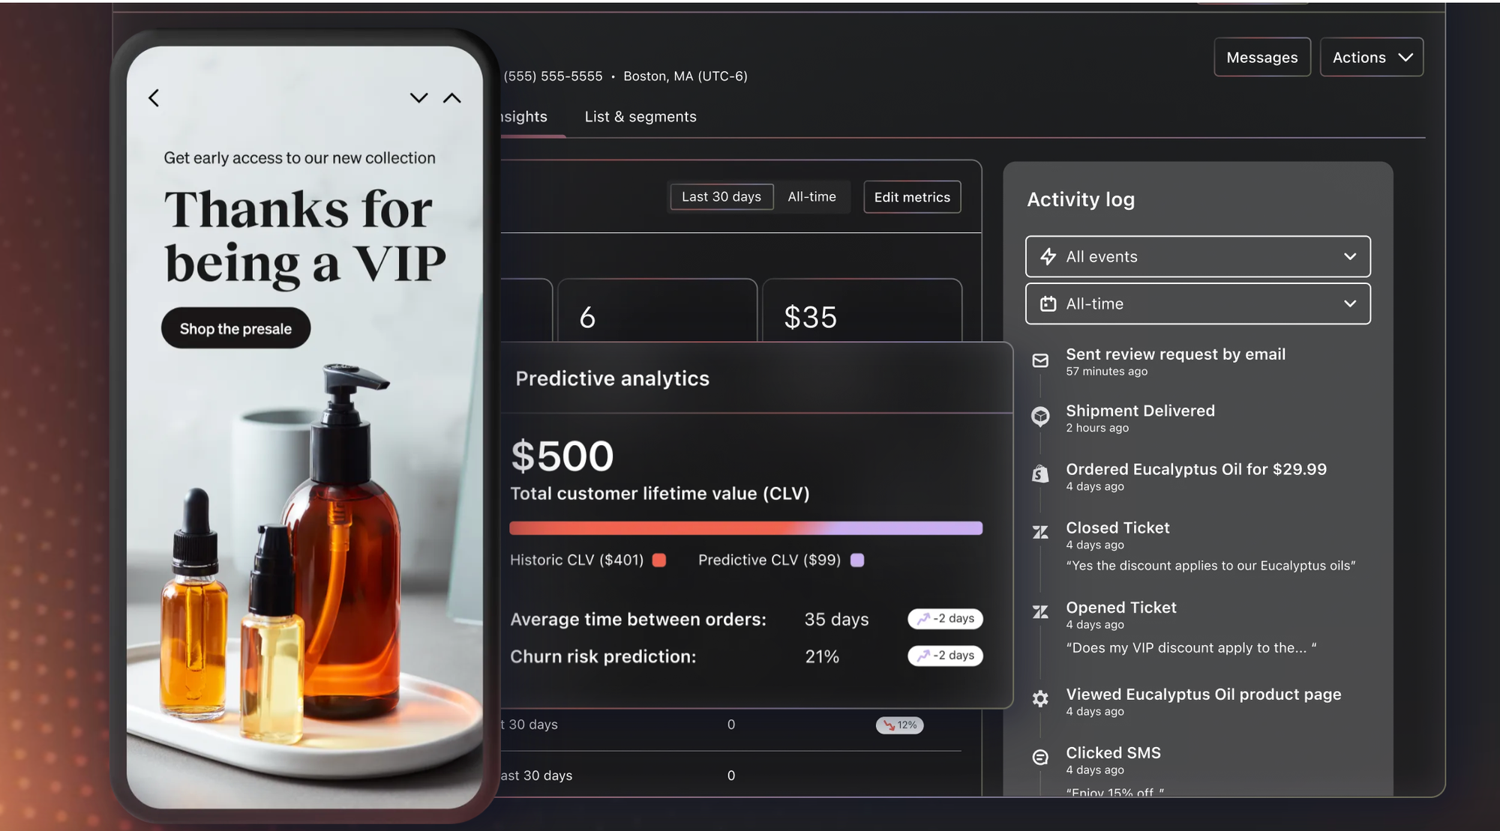
Task: Click the down chevron in phone header
Action: (x=418, y=98)
